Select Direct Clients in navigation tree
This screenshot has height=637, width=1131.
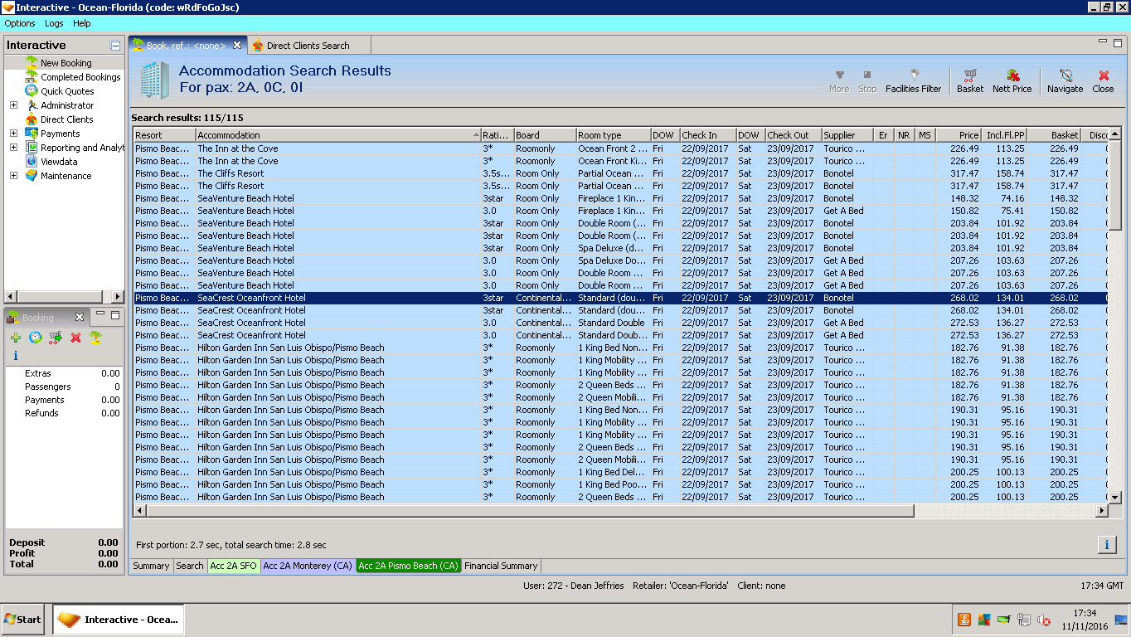click(66, 119)
